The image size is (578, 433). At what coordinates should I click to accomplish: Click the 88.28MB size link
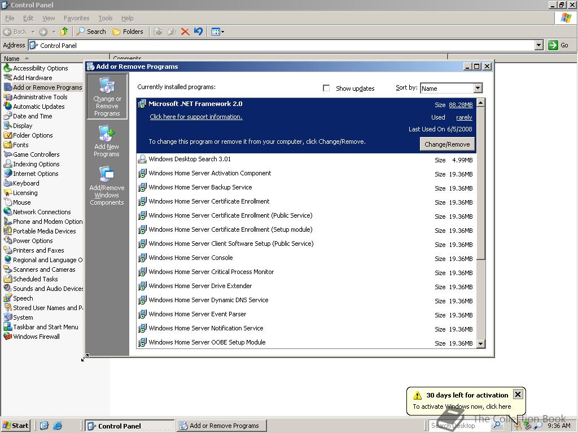(461, 105)
